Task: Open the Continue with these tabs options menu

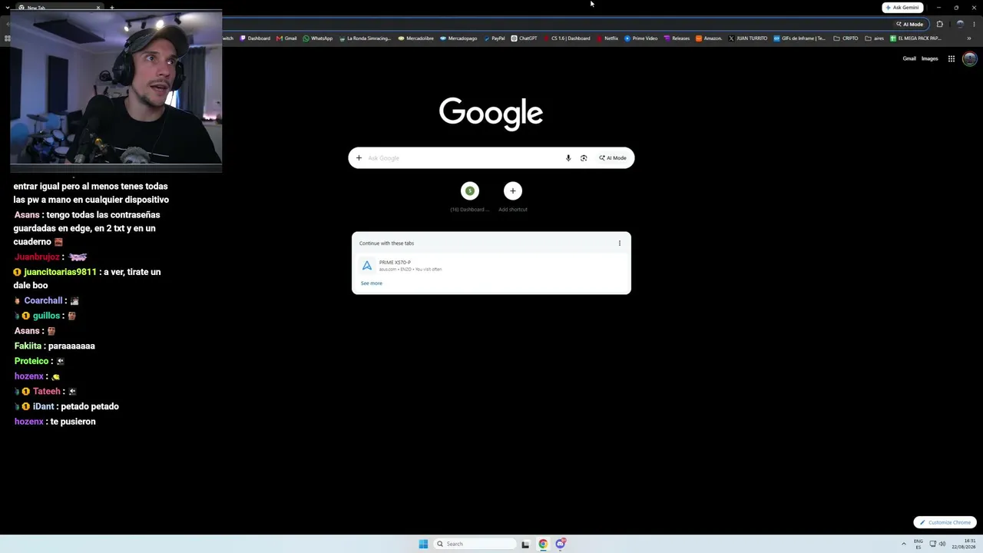Action: point(620,243)
